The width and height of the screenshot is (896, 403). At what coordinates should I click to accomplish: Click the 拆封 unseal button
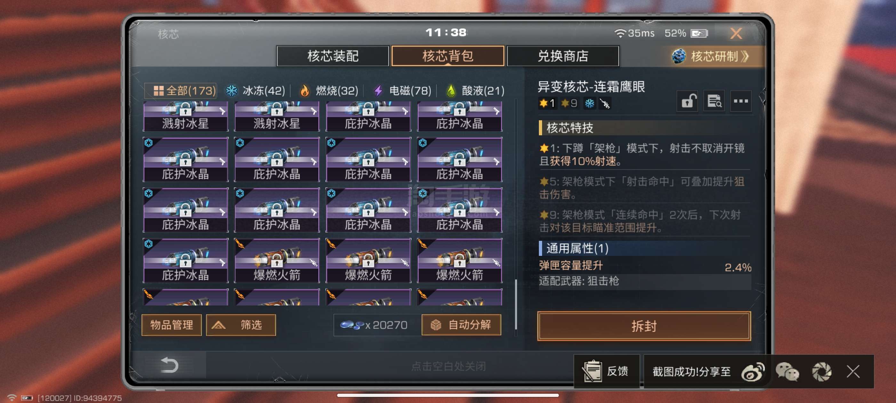pyautogui.click(x=644, y=326)
